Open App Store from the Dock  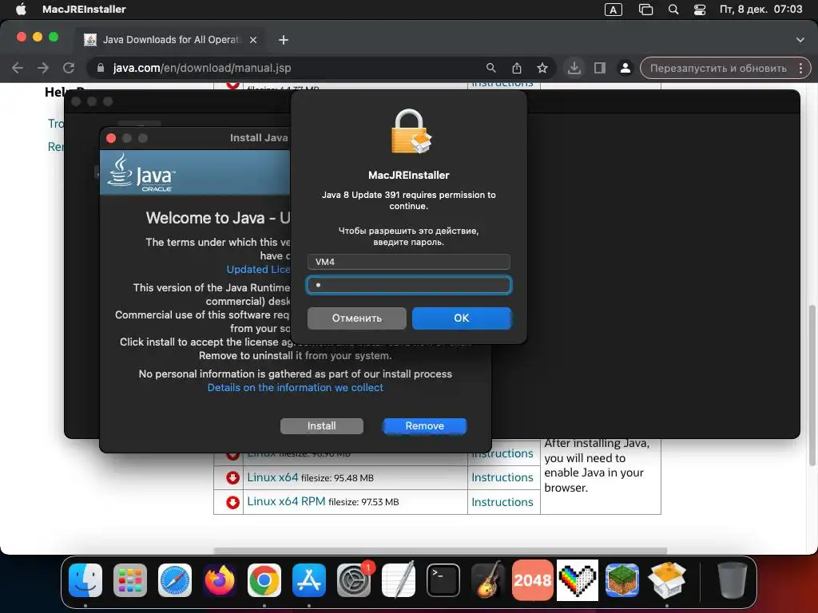coord(309,579)
